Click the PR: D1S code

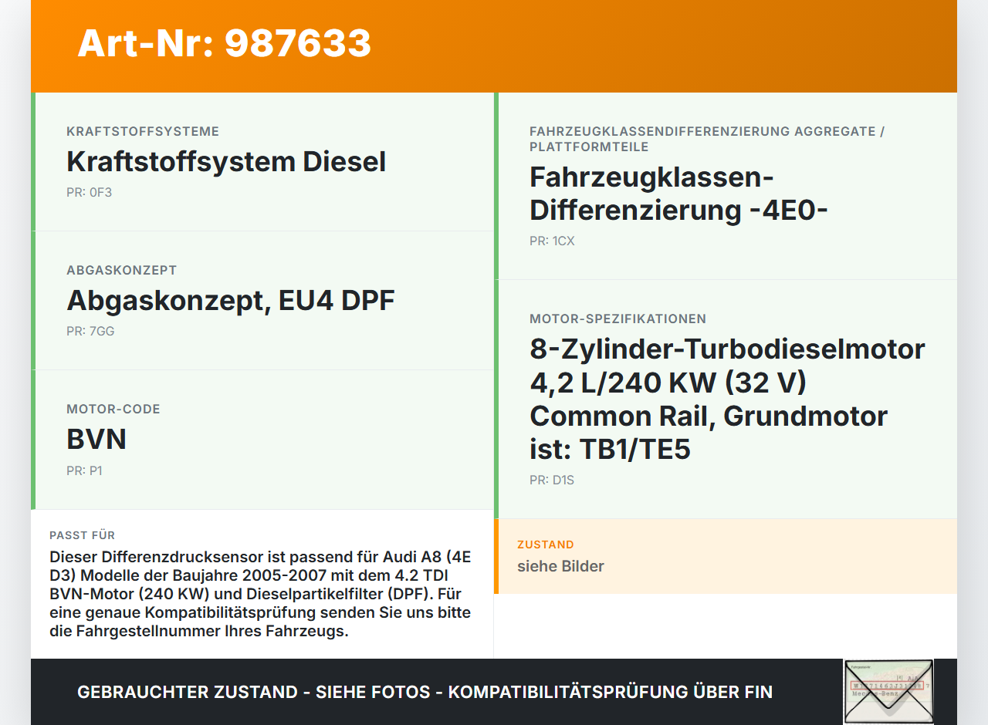coord(551,480)
